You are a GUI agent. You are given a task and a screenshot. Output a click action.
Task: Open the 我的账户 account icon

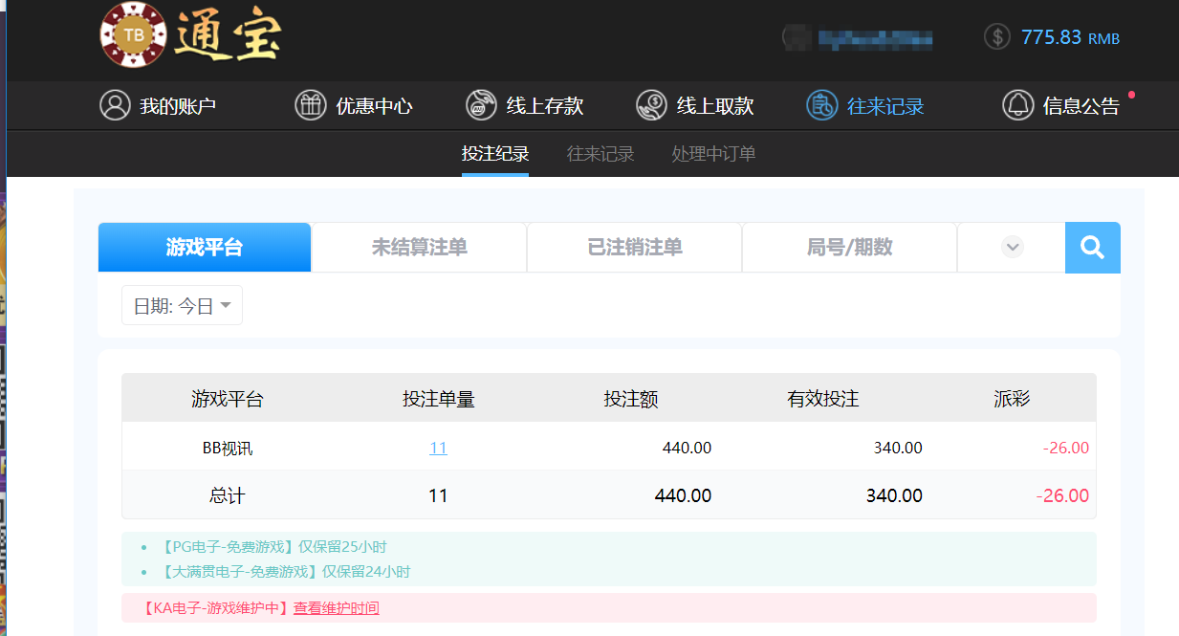click(115, 105)
